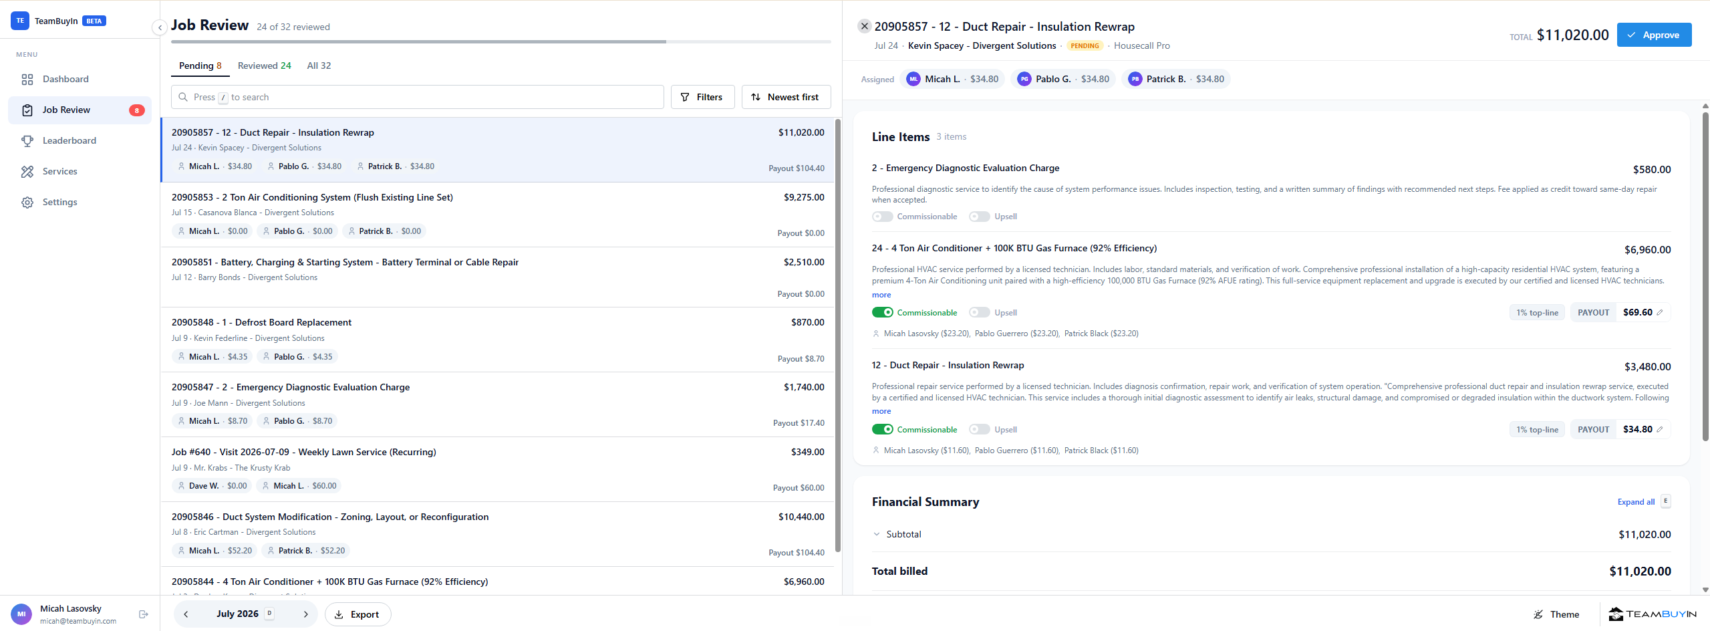Go to previous month arrow

(186, 614)
